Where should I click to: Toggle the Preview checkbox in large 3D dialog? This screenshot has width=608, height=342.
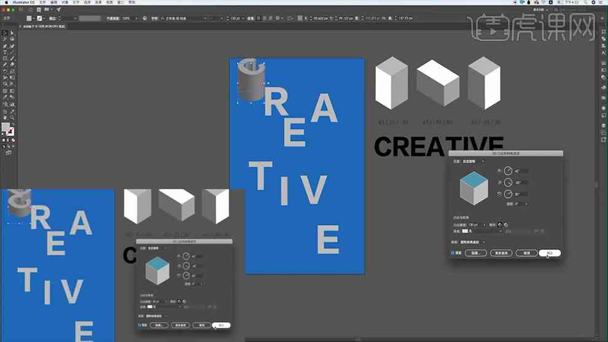pos(453,253)
